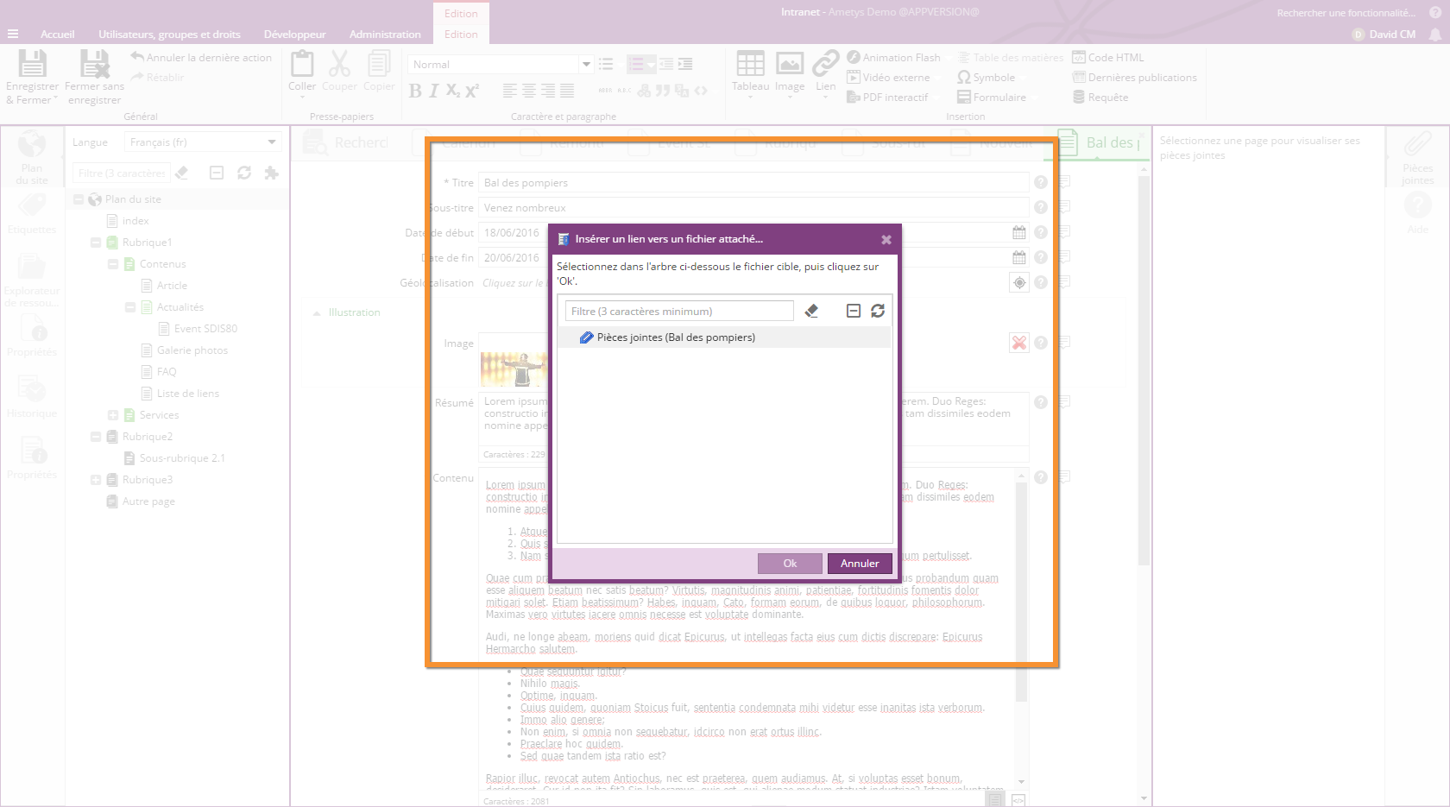Clear the sitemap filter with eraser icon
This screenshot has width=1450, height=807.
pos(181,173)
